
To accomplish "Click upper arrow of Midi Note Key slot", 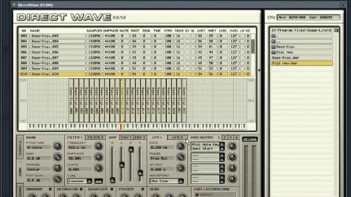I will (x=222, y=144).
